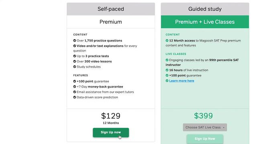Click checkmark icon beside 200 video lessons

click(x=75, y=61)
